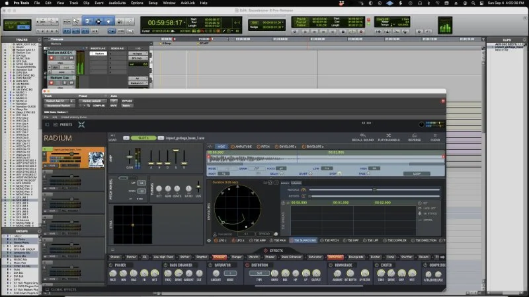Select the TSE Pitch modulation tab

click(329, 240)
